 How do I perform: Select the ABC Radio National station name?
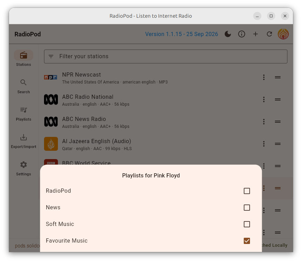tap(88, 97)
